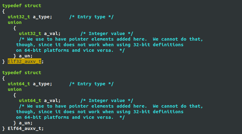Viewport: 242px width, 134px height.
Task: Click first Entry type comment
Action: pos(91,17)
